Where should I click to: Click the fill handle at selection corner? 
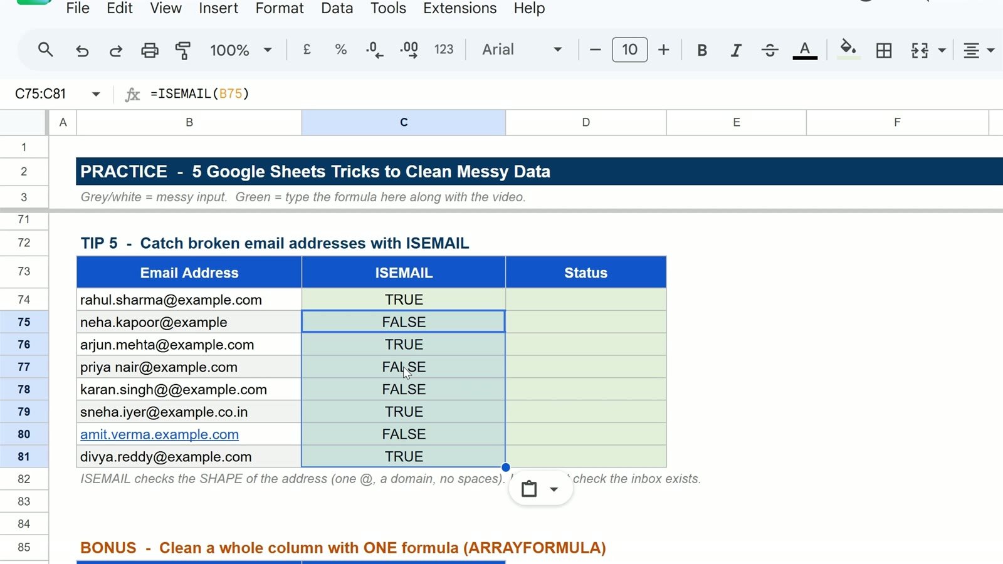coord(505,467)
